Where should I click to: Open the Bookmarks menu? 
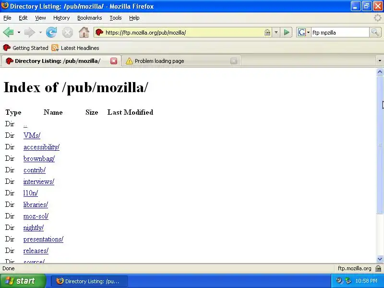(x=90, y=18)
